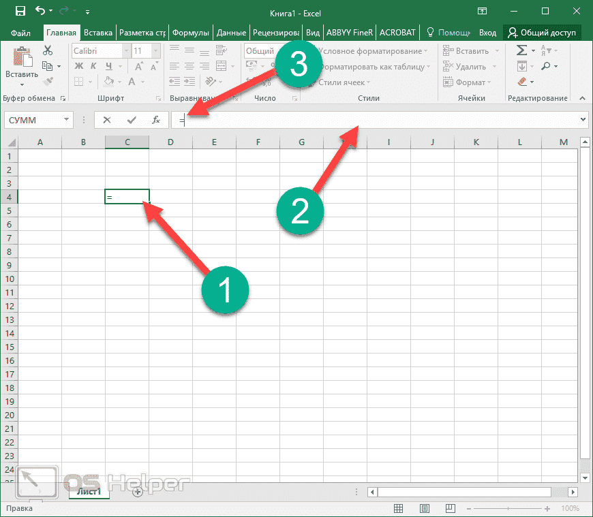Switch to Page Break Preview view
Screen dimensions: 593x517
pyautogui.click(x=449, y=509)
